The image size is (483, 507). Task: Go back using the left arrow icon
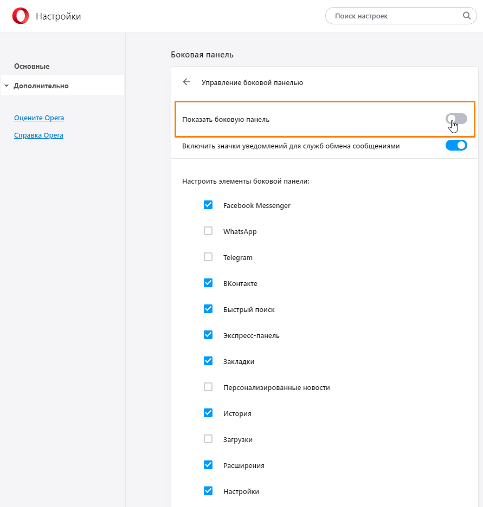coord(186,82)
